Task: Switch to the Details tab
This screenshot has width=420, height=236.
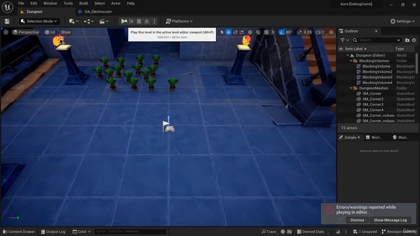Action: tap(350, 137)
